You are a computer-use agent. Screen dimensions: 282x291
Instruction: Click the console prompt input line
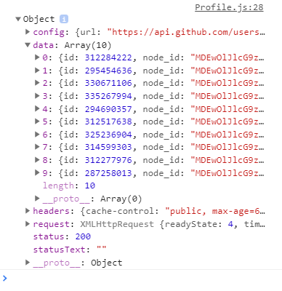(x=141, y=278)
